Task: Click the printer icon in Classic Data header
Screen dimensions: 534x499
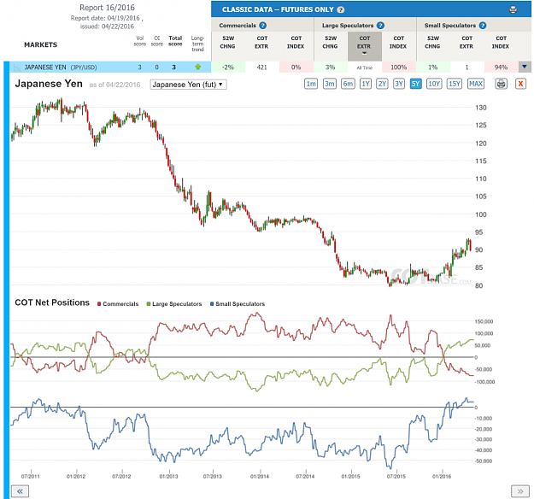Action: [513, 9]
